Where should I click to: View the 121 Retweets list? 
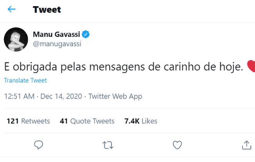click(28, 121)
